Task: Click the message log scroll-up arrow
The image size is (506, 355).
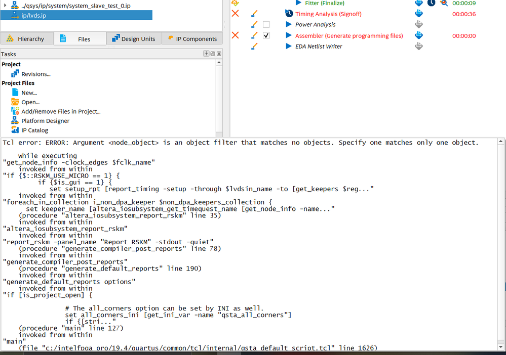Action: pos(500,141)
